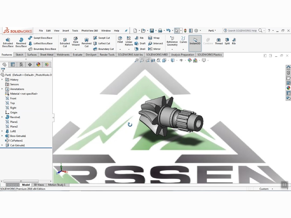Open the 3D Views tab
Viewport: 291px width, 218px height.
coord(39,185)
